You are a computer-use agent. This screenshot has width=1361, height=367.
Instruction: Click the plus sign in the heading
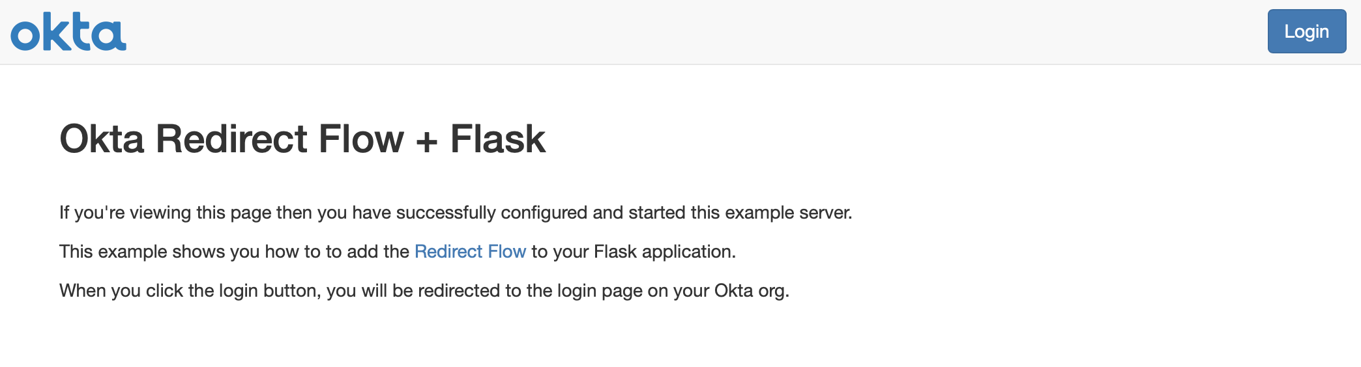click(427, 141)
